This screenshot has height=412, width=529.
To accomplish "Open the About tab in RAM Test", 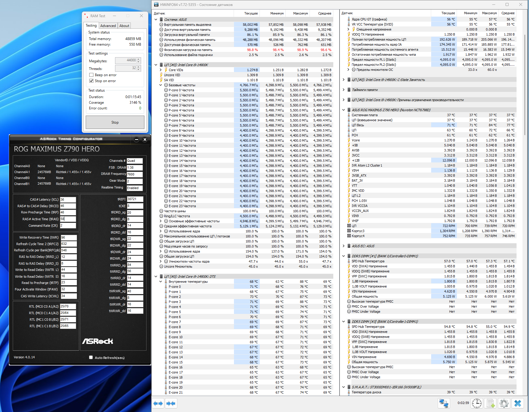I will [x=124, y=26].
